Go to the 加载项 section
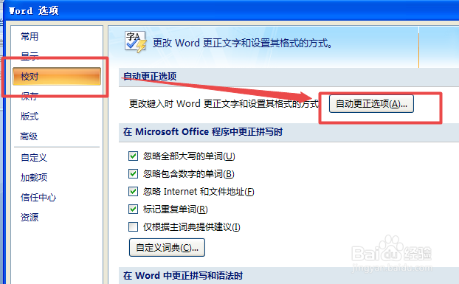This screenshot has width=459, height=284. coord(34,177)
